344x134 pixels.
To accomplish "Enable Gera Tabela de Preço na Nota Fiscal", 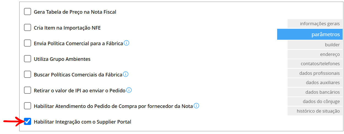I will pos(28,12).
